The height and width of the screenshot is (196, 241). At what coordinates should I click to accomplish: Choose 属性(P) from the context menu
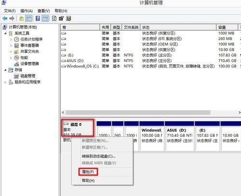click(88, 172)
